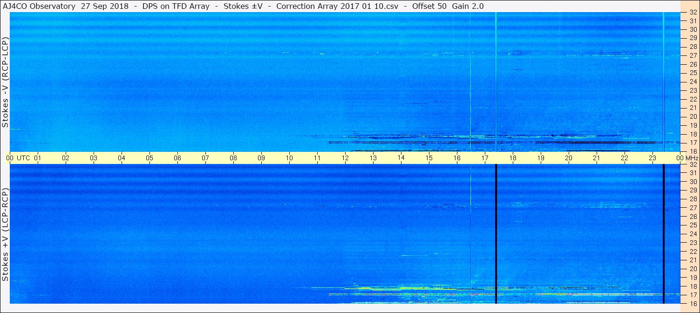Click the 'Offset 50' header value
The height and width of the screenshot is (313, 700).
(428, 6)
